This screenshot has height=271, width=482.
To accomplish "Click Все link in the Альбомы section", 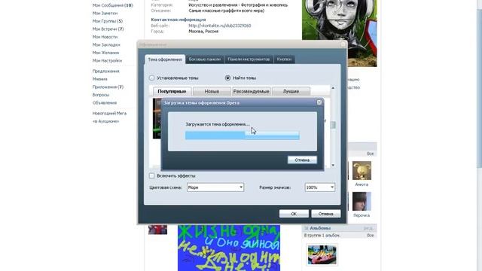I will [370, 236].
